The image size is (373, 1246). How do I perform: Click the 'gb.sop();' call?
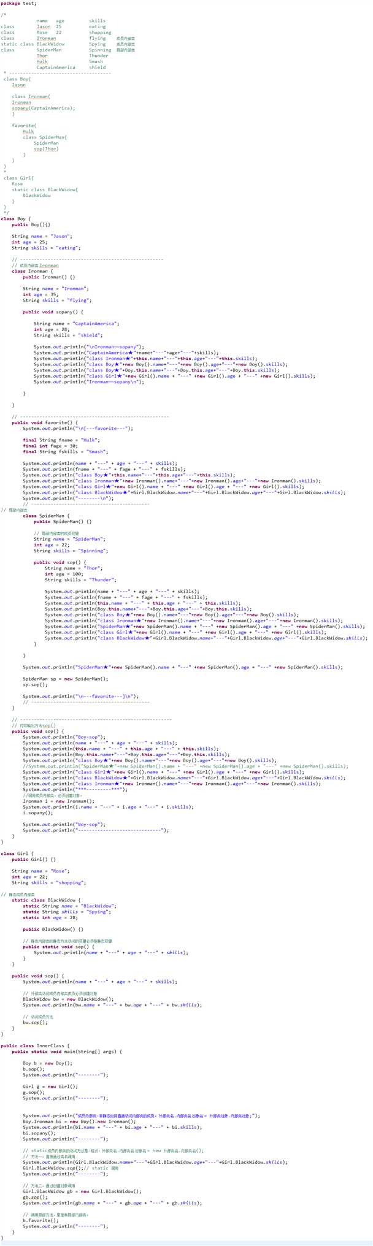[35, 1197]
